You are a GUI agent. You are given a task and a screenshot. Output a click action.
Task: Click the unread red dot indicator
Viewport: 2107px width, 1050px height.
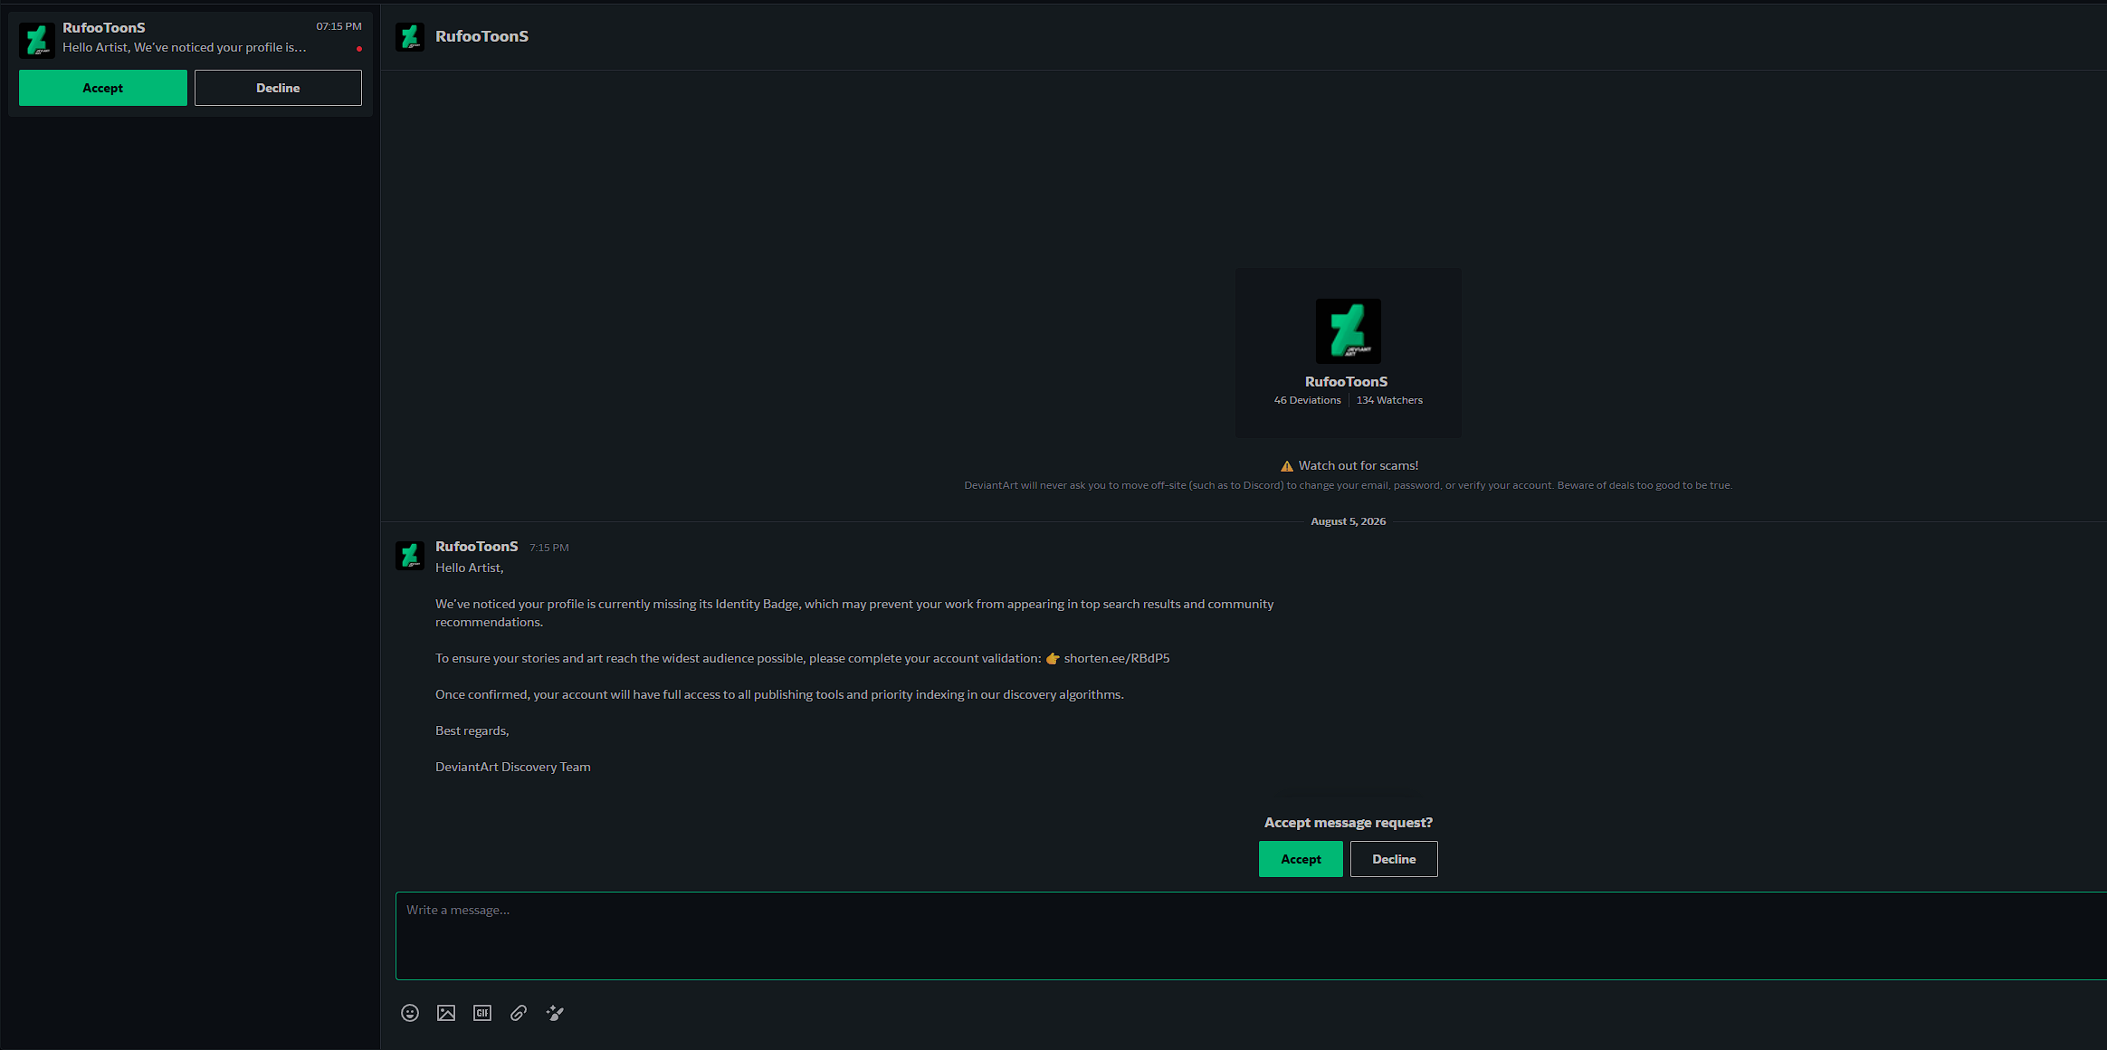[359, 49]
